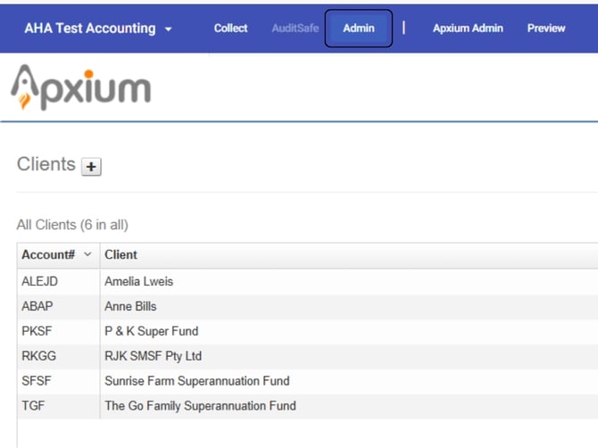Select the P & K Super Fund row
This screenshot has width=598, height=448.
pyautogui.click(x=152, y=332)
